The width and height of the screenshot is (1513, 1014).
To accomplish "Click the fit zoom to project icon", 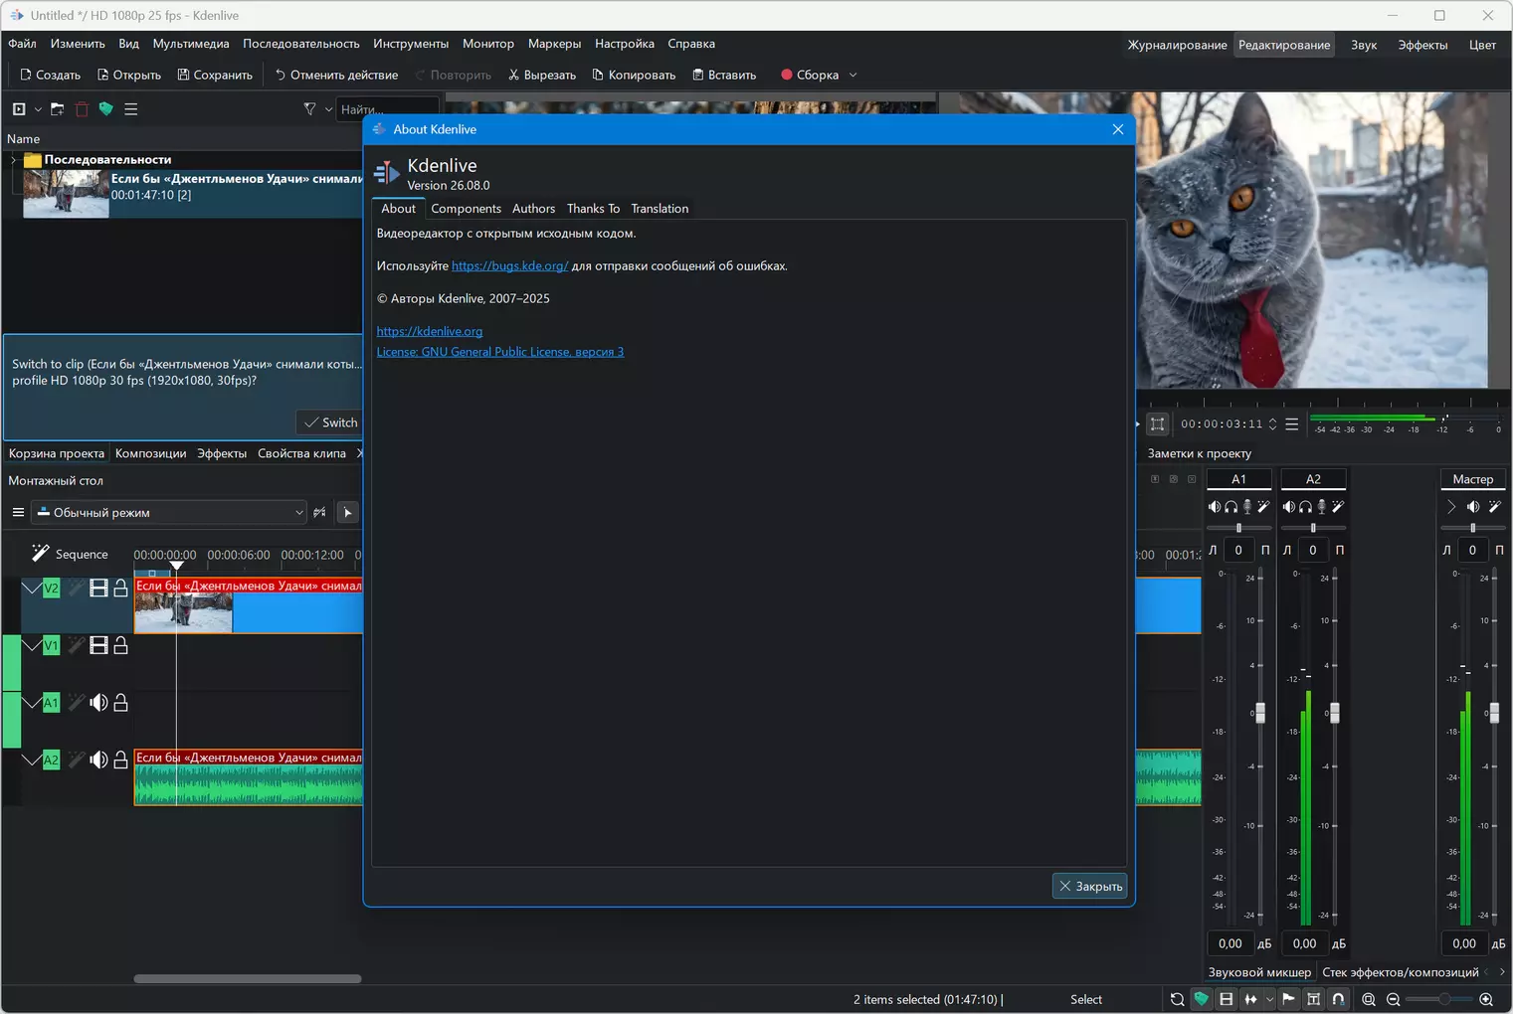I will (x=1369, y=999).
